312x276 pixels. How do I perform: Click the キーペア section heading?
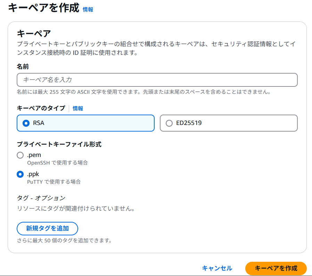pos(34,33)
